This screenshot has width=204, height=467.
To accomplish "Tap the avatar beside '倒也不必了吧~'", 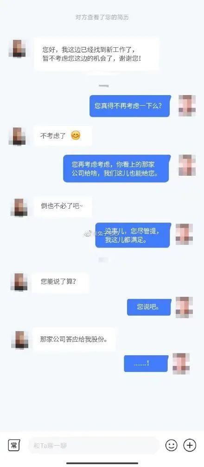I will click(19, 207).
